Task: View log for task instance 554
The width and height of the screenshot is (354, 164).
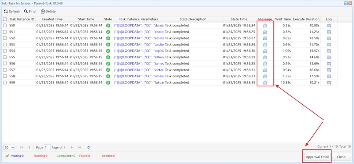Action: click(329, 51)
